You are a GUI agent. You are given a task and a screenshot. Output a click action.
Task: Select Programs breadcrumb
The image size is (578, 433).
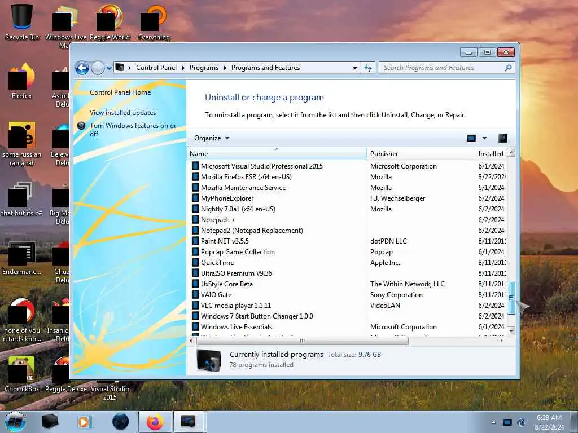204,68
